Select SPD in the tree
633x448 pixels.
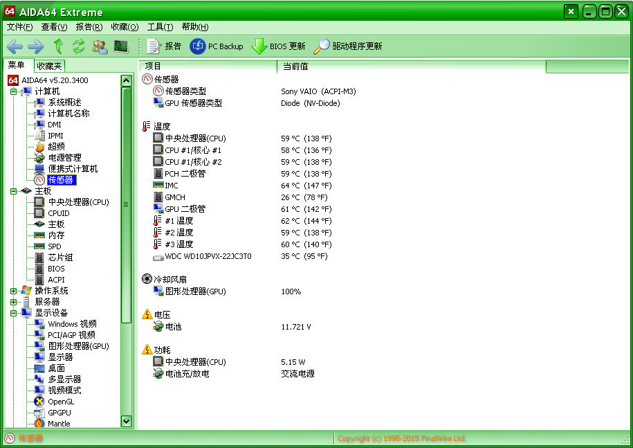tap(55, 247)
